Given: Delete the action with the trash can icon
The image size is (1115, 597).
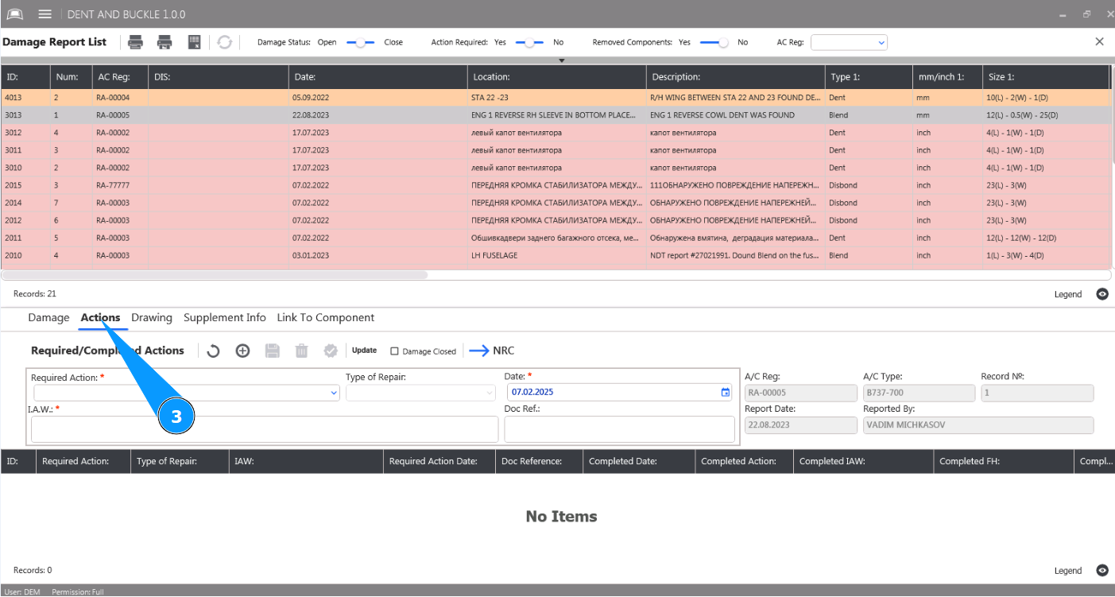Looking at the screenshot, I should pyautogui.click(x=302, y=351).
